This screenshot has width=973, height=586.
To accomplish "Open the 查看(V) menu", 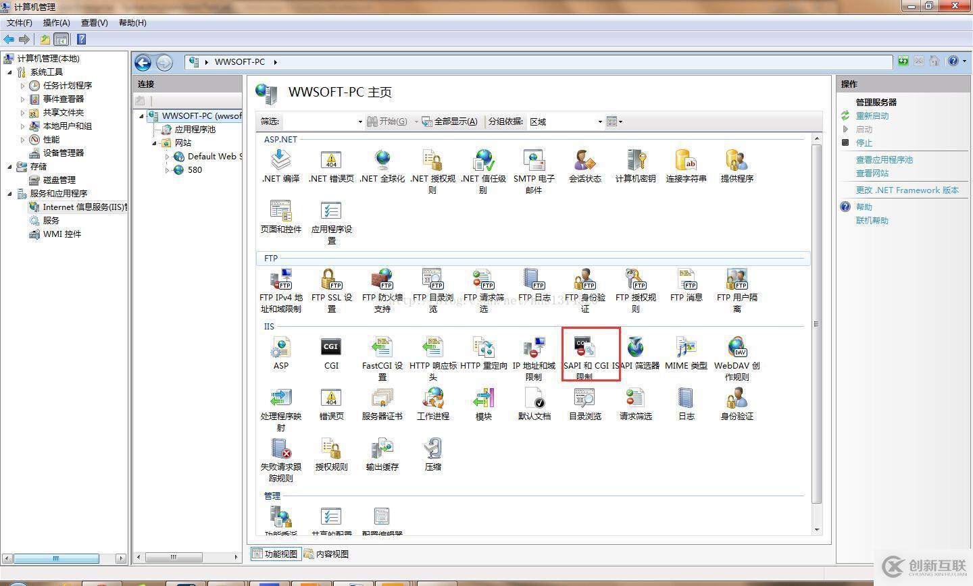I will pyautogui.click(x=95, y=23).
